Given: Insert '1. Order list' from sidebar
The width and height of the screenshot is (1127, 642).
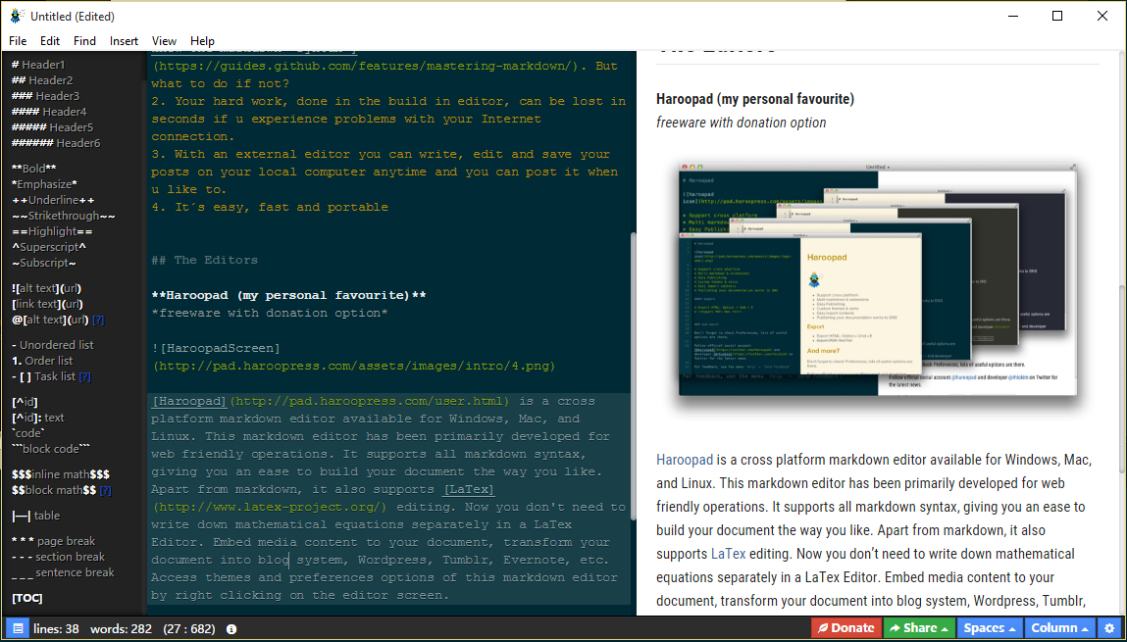Looking at the screenshot, I should click(42, 362).
